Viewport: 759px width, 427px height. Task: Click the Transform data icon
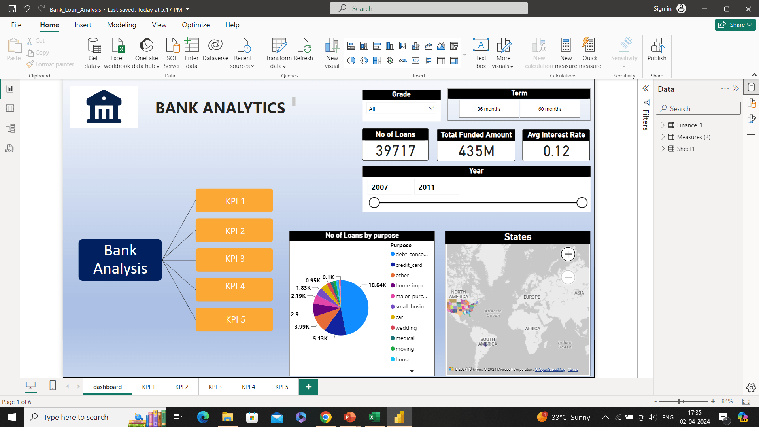pyautogui.click(x=279, y=45)
